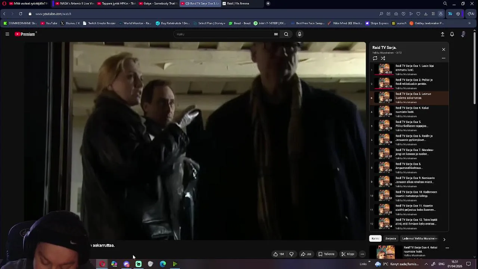The width and height of the screenshot is (478, 269).
Task: Go to YouTube Premium home logo
Action: click(x=25, y=34)
